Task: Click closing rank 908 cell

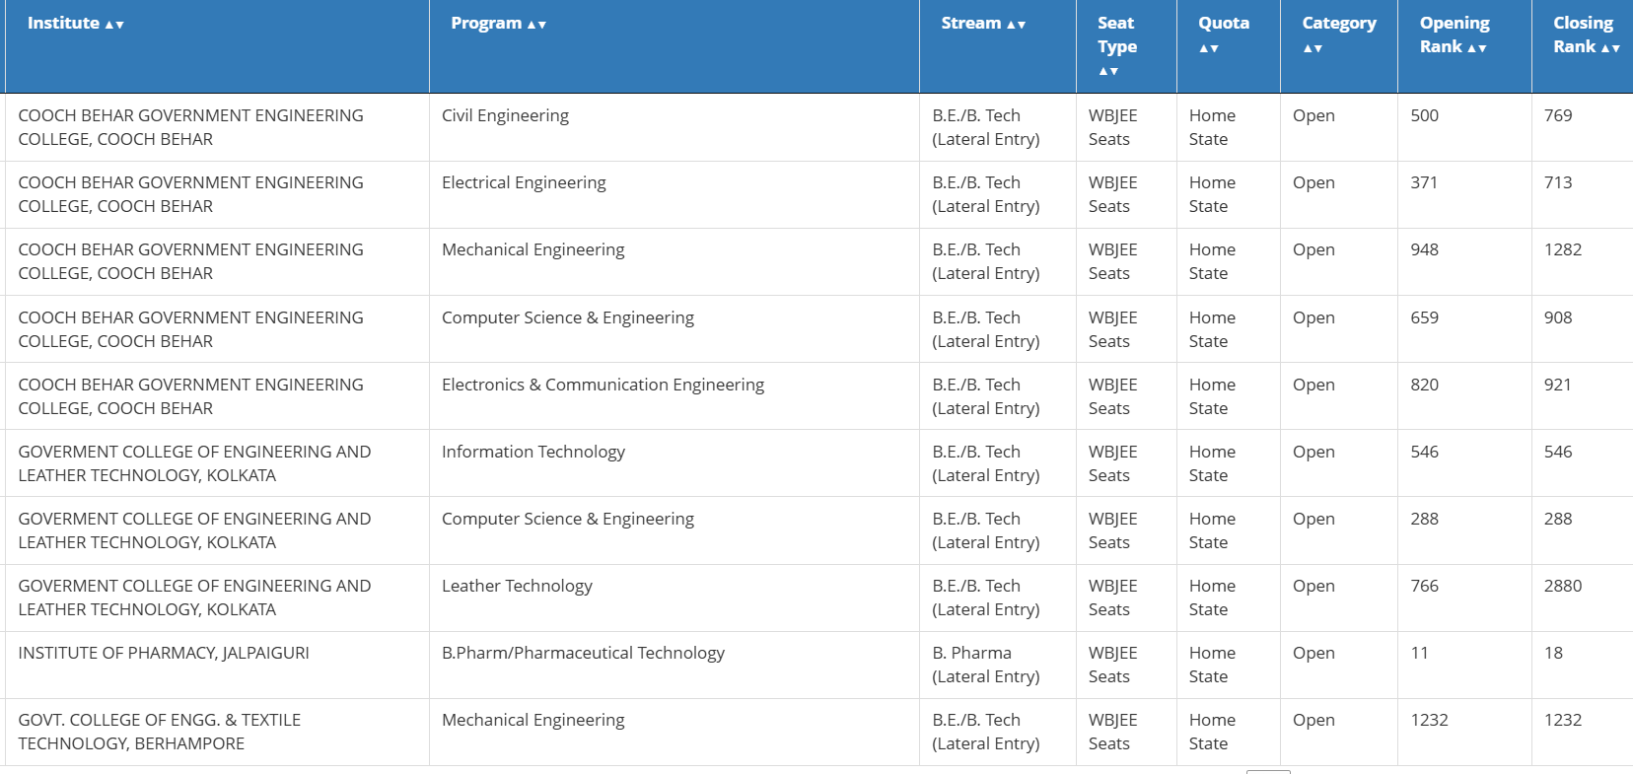Action: coord(1583,329)
